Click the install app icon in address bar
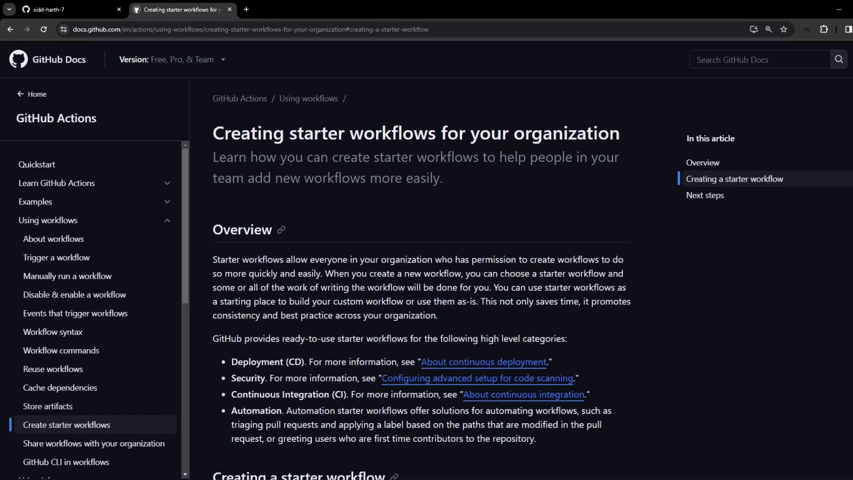The image size is (853, 480). point(753,29)
